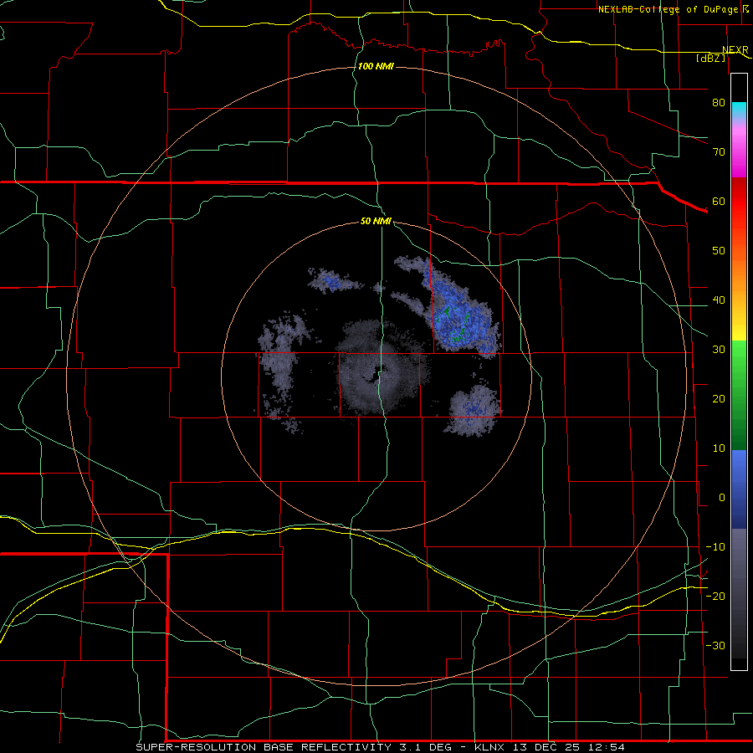Click the '50 NMI' range ring label
This screenshot has height=753, width=753.
click(x=376, y=222)
